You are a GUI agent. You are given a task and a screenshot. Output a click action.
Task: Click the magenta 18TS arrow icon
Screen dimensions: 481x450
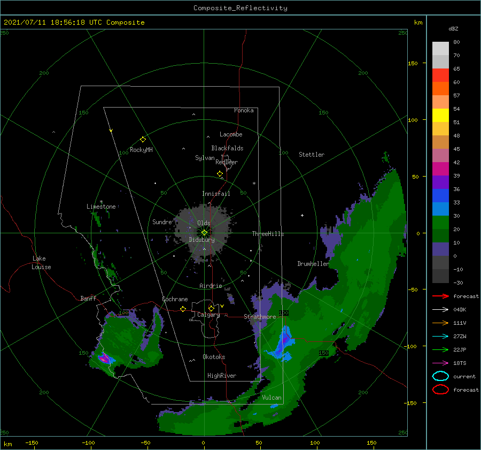coord(440,363)
